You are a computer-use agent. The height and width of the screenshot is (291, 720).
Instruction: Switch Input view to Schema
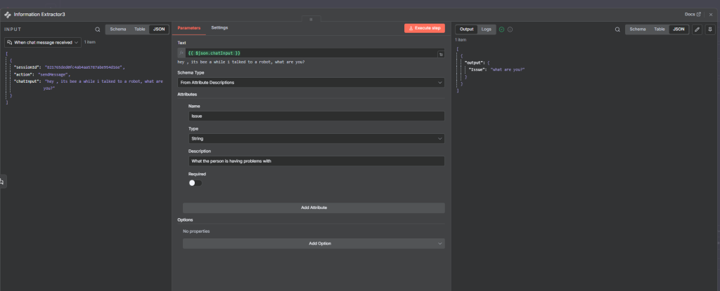[117, 29]
